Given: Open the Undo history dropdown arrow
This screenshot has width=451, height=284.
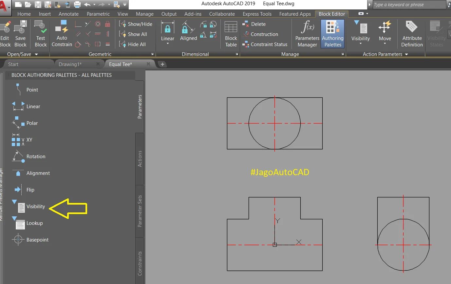Looking at the screenshot, I should 94,5.
